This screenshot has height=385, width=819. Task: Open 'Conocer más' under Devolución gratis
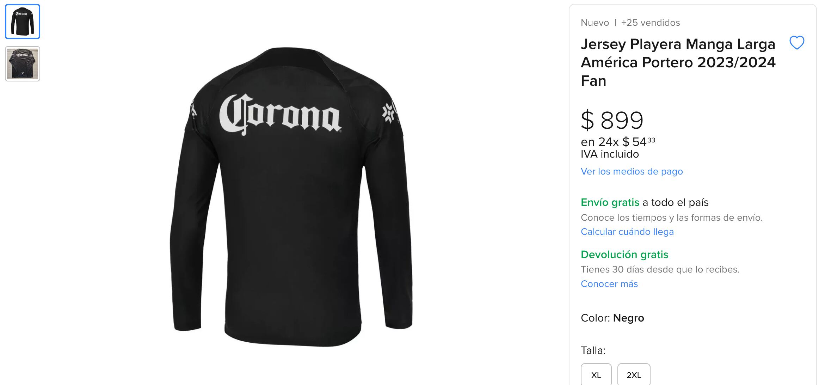pyautogui.click(x=609, y=284)
